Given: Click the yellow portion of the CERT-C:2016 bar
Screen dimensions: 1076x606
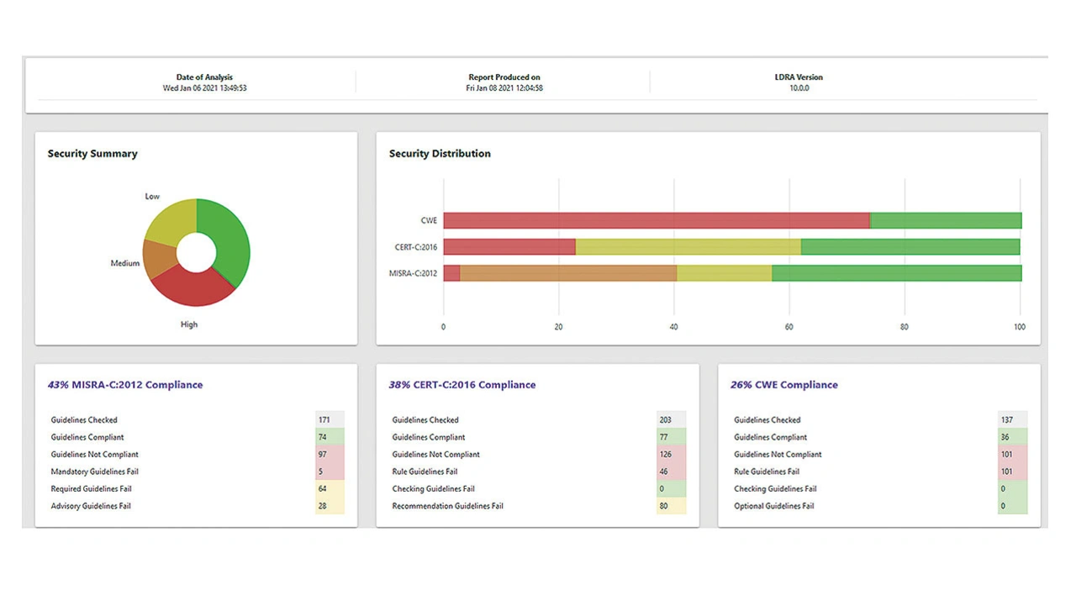Looking at the screenshot, I should (x=688, y=247).
